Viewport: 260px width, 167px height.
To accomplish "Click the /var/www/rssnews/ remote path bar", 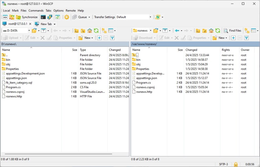I will click(x=195, y=44).
